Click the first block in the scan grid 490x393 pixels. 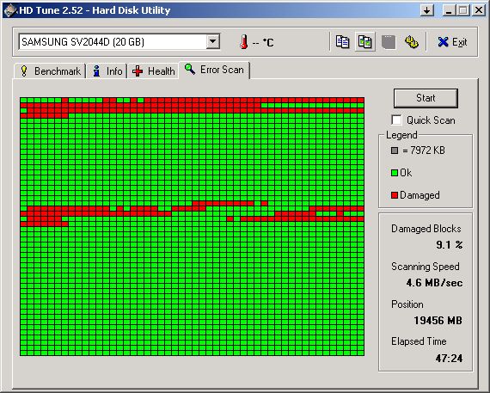pos(23,100)
